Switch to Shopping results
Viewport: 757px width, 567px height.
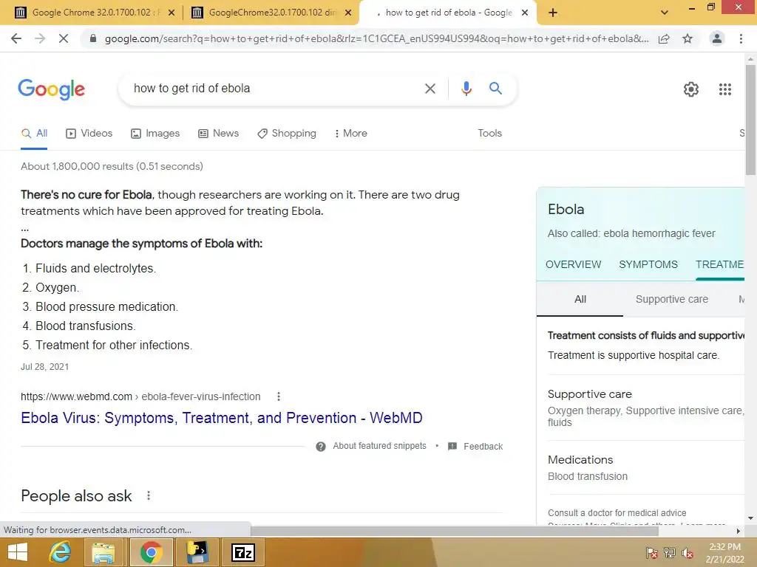pos(287,134)
